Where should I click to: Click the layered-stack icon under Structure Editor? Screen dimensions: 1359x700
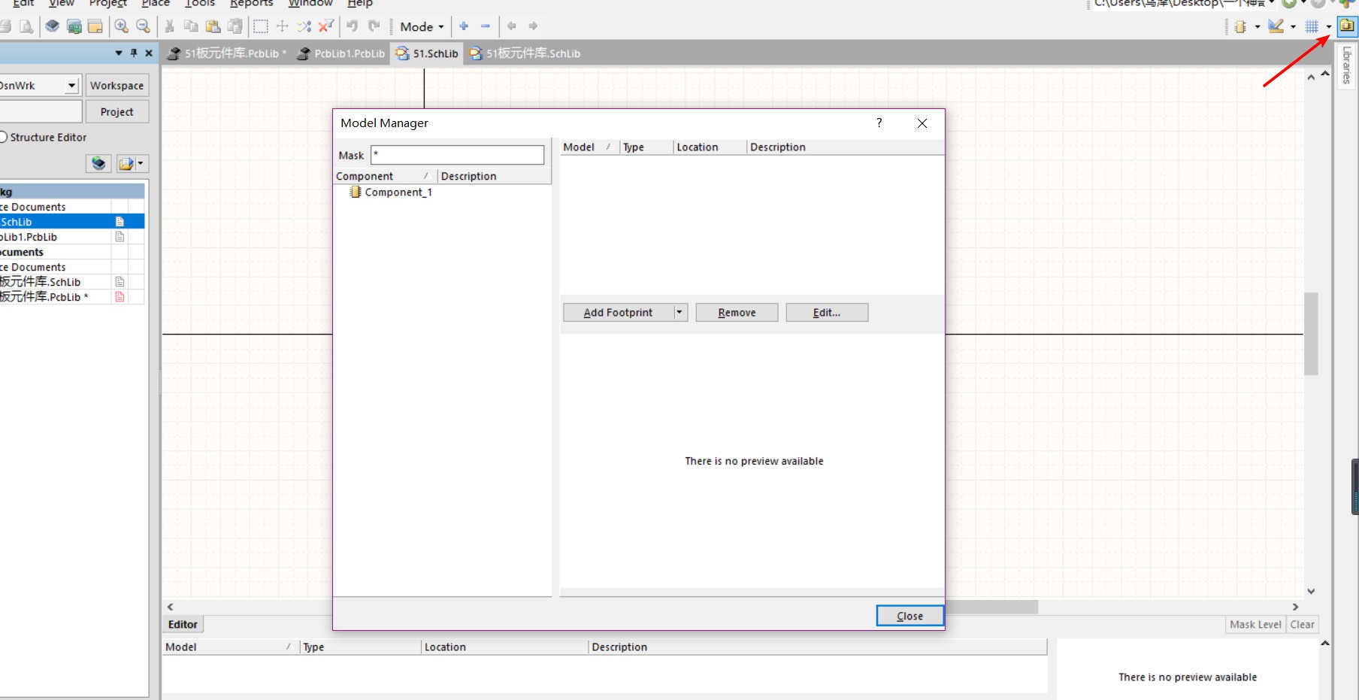pyautogui.click(x=98, y=163)
